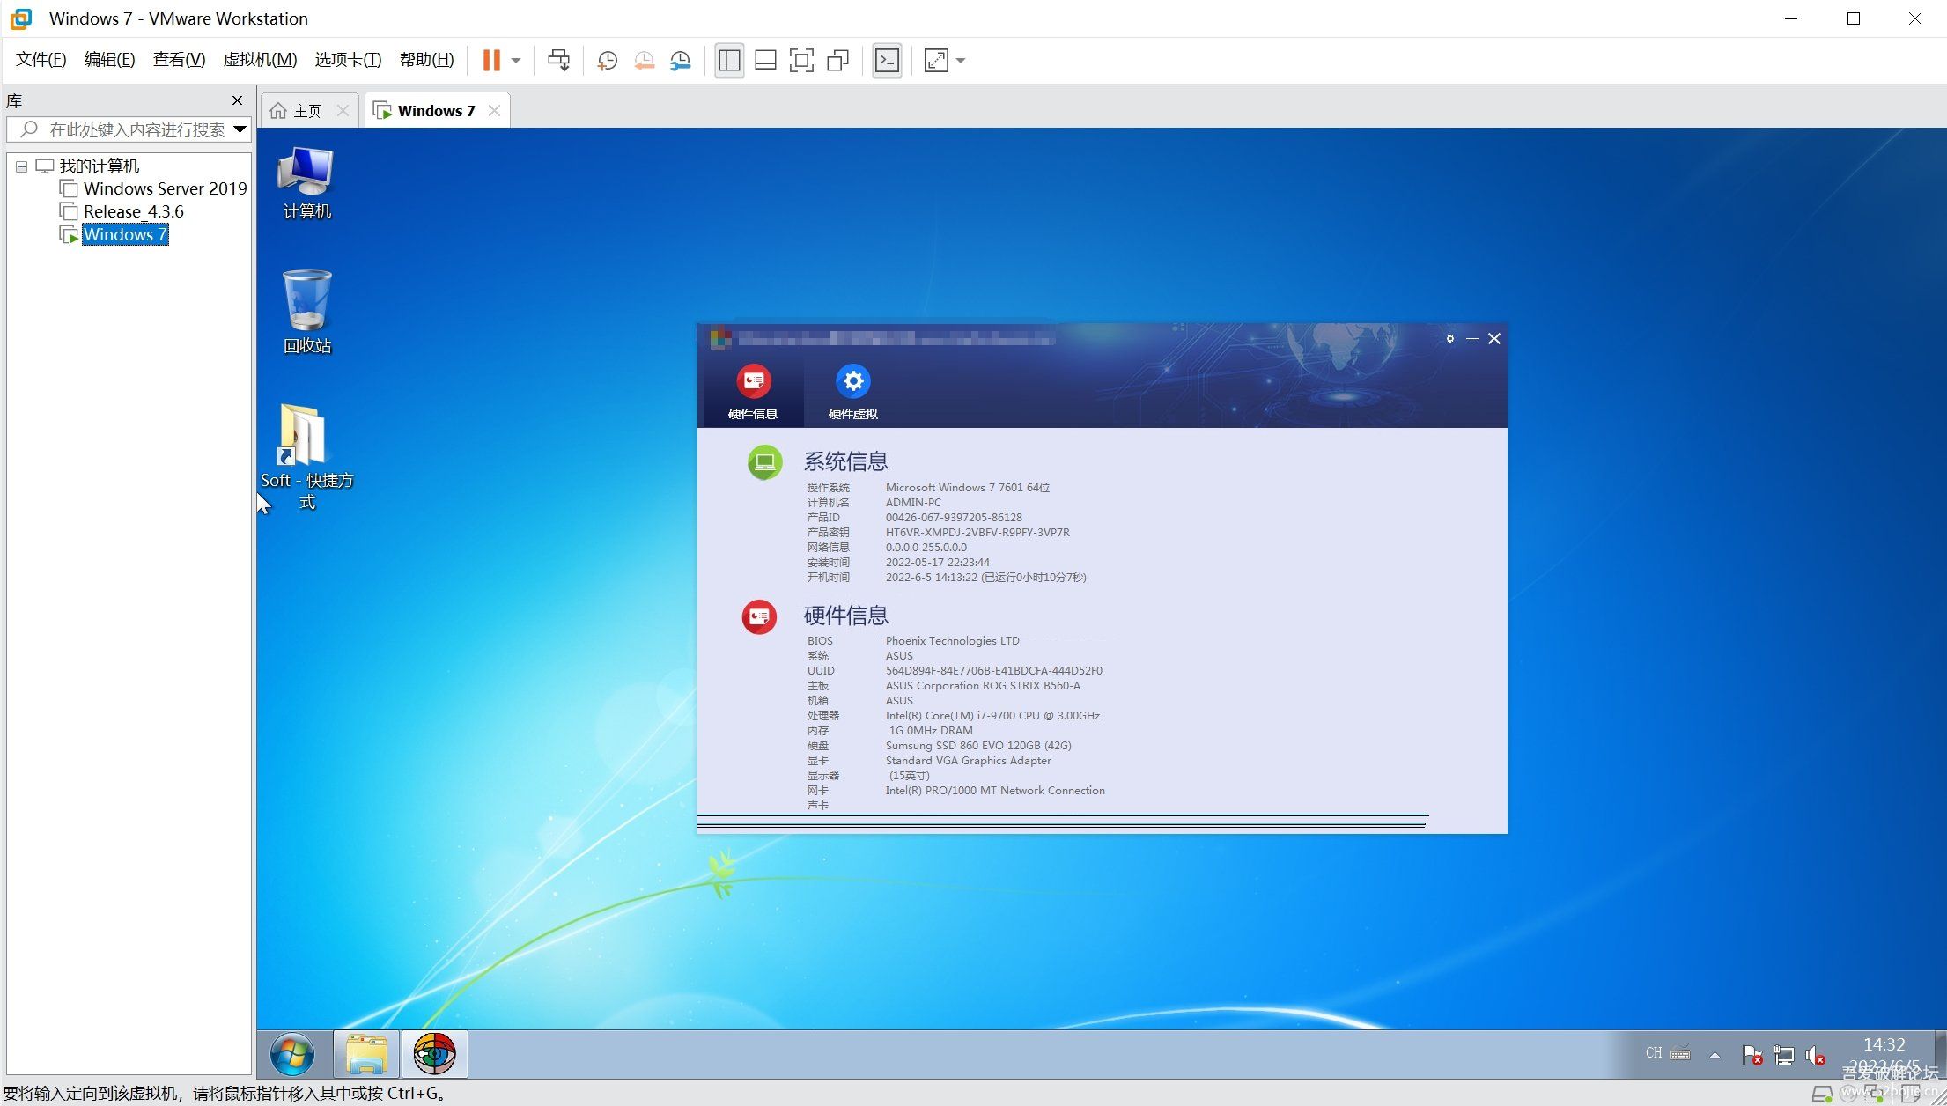Open the stretch display dropdown arrow

click(961, 61)
